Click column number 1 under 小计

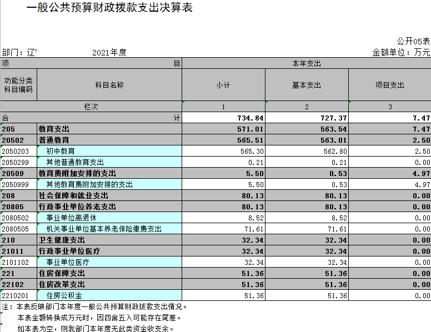pos(223,107)
